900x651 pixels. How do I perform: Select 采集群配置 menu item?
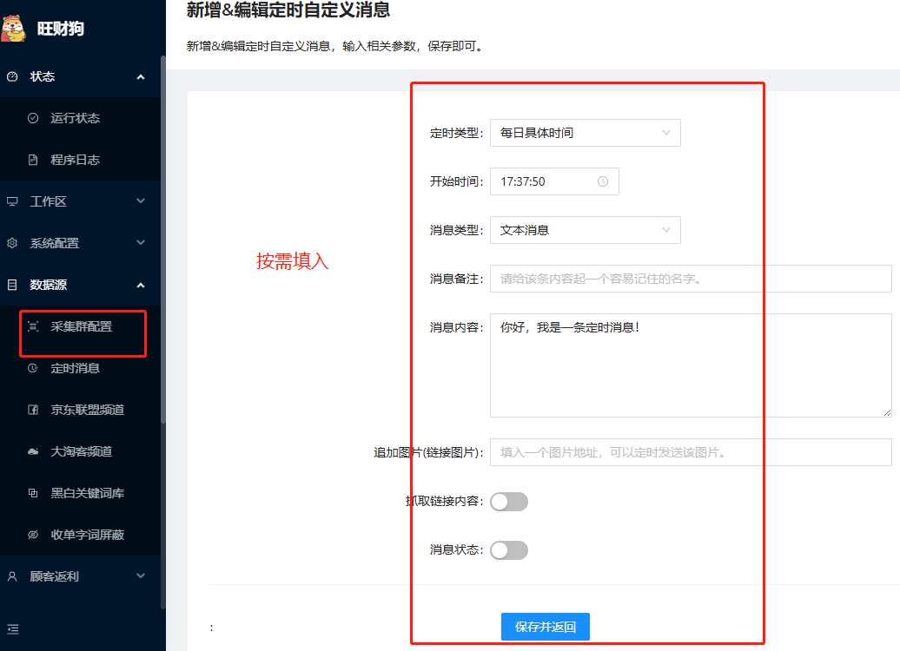(81, 327)
